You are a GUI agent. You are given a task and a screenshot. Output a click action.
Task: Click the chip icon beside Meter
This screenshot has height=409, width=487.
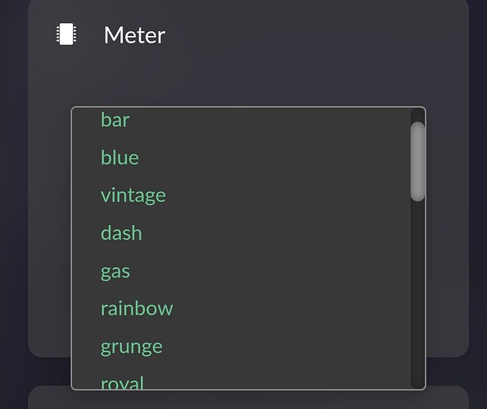click(66, 34)
